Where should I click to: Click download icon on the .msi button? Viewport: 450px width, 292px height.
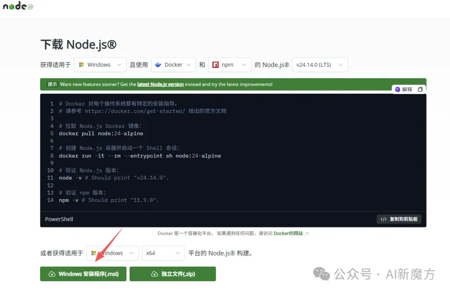pyautogui.click(x=52, y=274)
